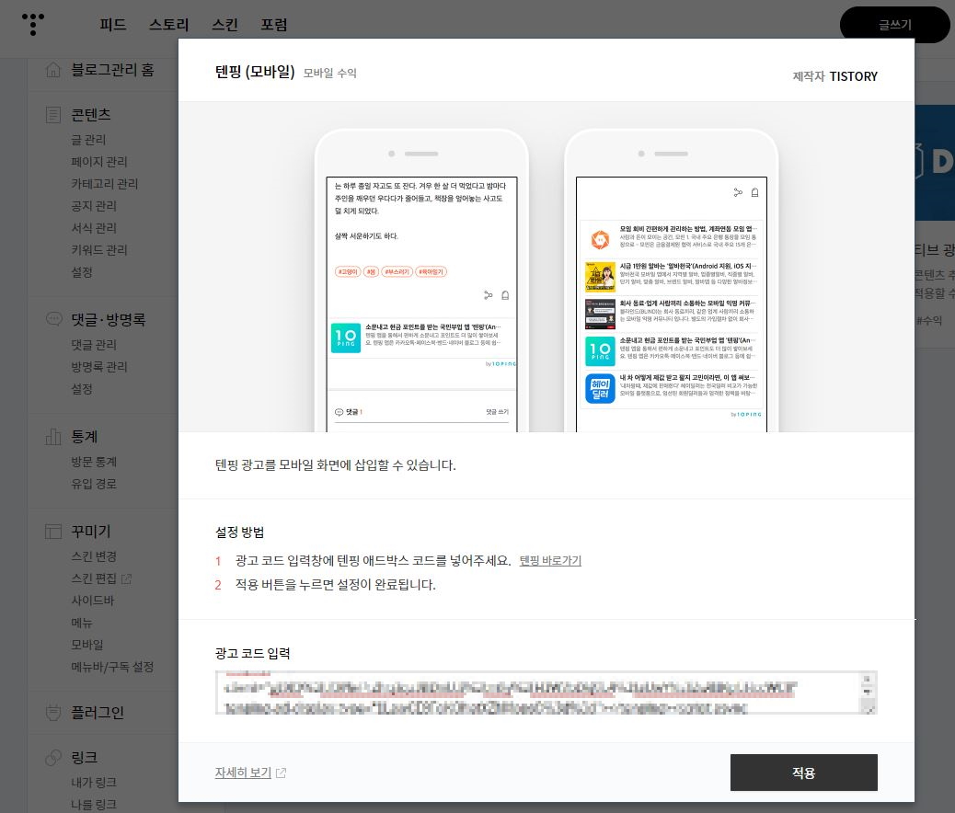Open 설정 under 콘텐츠 section
This screenshot has width=955, height=813.
coord(82,272)
